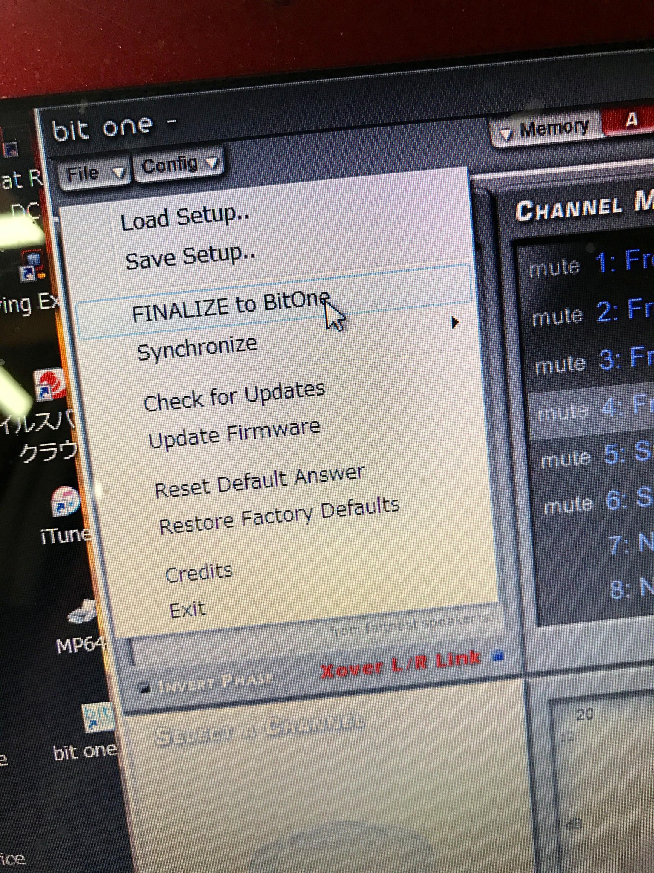The height and width of the screenshot is (873, 654).
Task: Select FINALIZE to BitOne menu entry
Action: [x=230, y=306]
